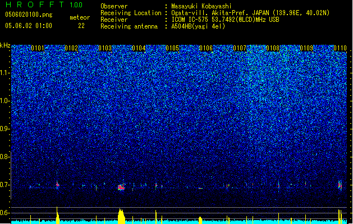Click the 0.7 frequency axis label

point(4,185)
